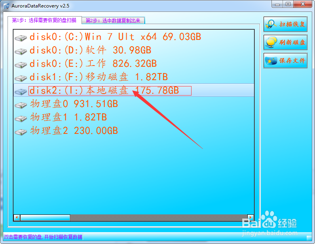The width and height of the screenshot is (315, 244).
Task: Click the drive icon beside 物理盘2 230.00GB
Action: 21,132
